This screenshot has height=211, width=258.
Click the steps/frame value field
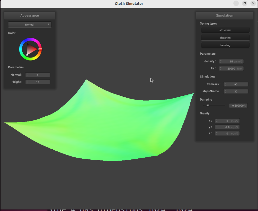coord(236,91)
